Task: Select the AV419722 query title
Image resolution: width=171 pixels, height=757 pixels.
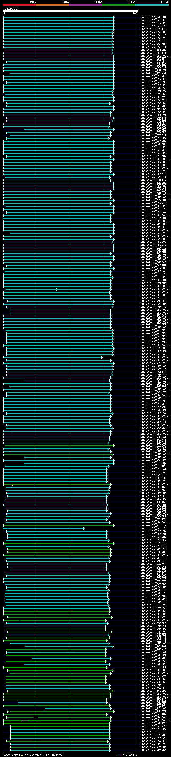Action: 10,9
